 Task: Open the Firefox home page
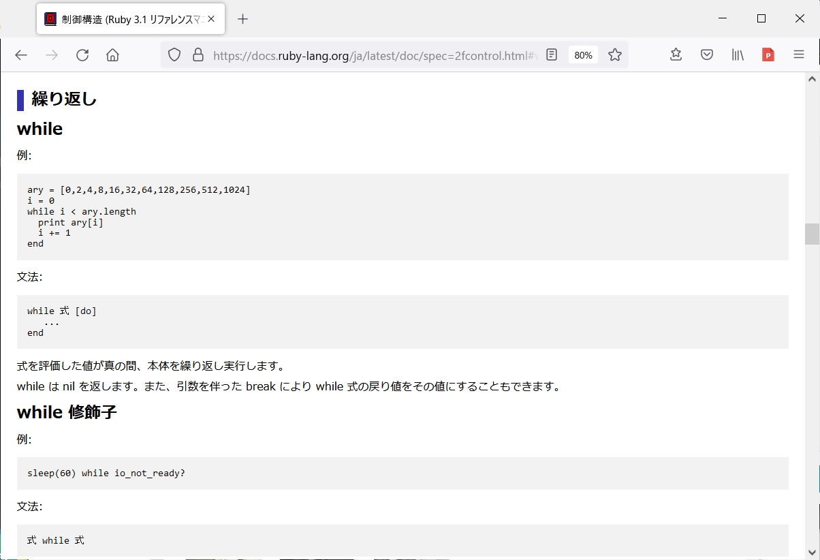[113, 55]
